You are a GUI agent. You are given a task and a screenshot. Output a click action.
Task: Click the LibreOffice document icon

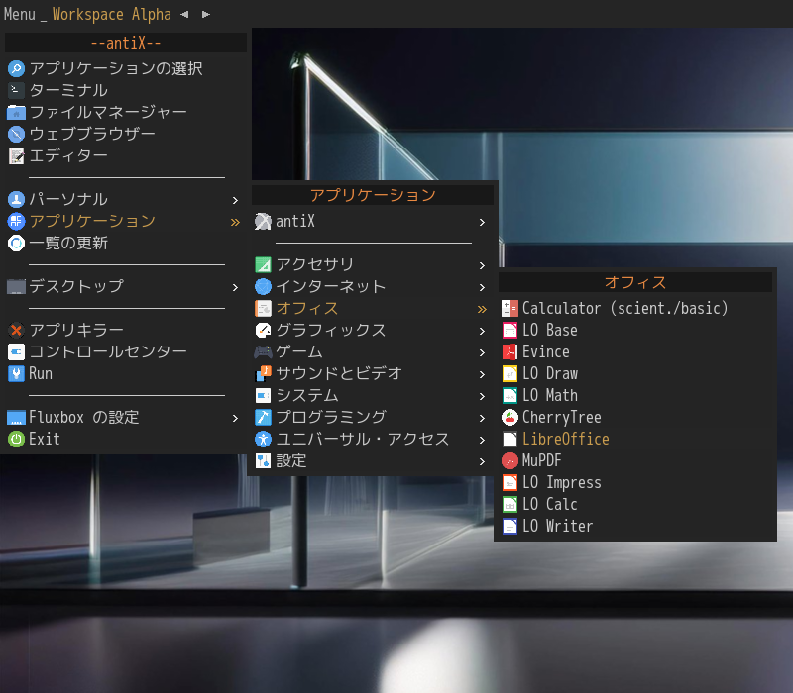click(510, 439)
